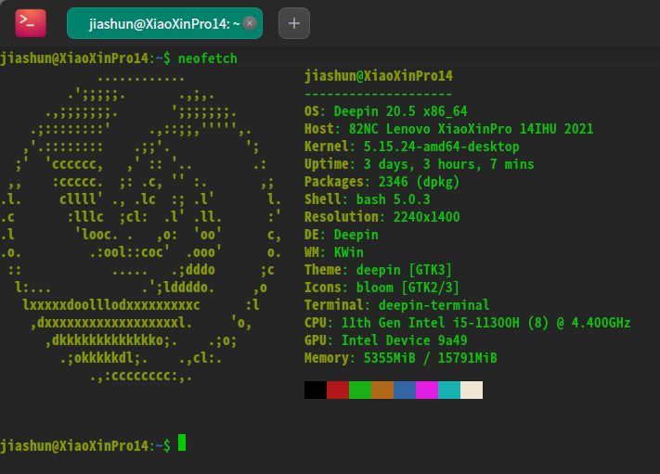Click the cyan color block

click(x=449, y=390)
